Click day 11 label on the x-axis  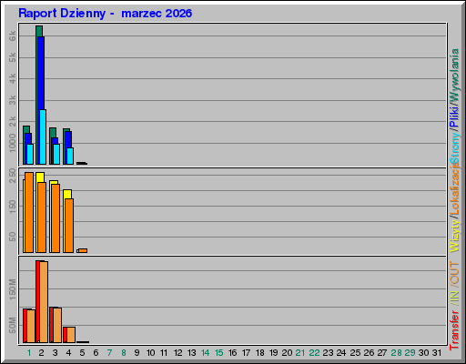point(164,353)
